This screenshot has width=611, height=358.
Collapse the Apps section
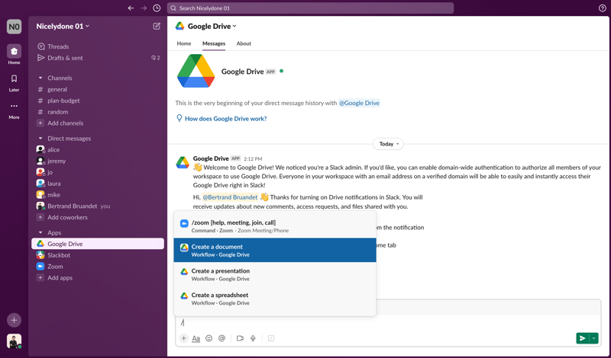tap(40, 232)
